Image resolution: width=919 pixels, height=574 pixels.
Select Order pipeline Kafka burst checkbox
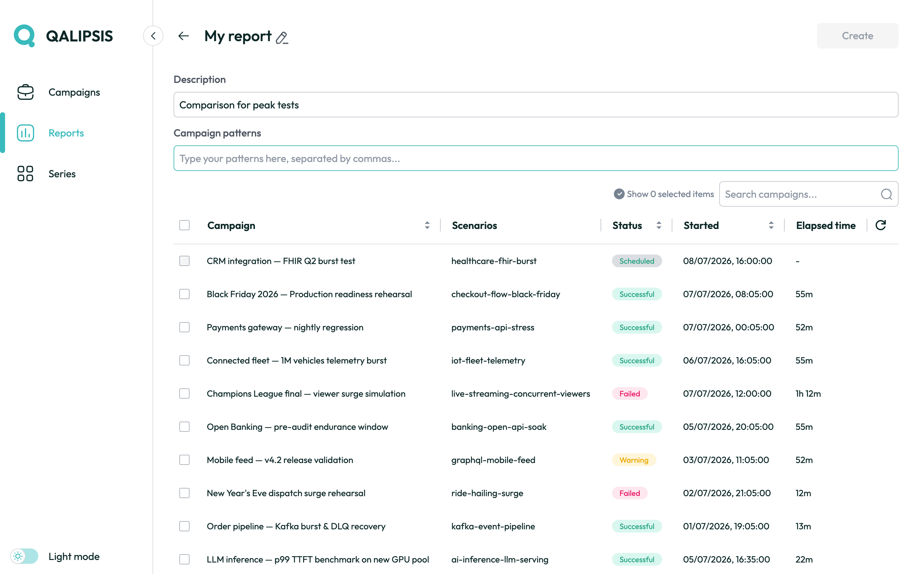(184, 526)
